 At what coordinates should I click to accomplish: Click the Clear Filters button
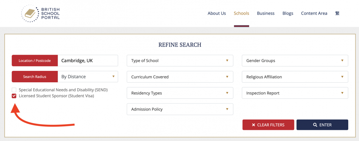[x=268, y=125]
